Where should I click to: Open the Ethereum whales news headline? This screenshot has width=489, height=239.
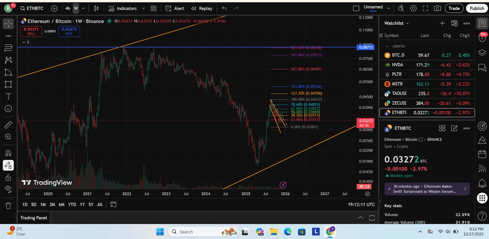tap(427, 189)
